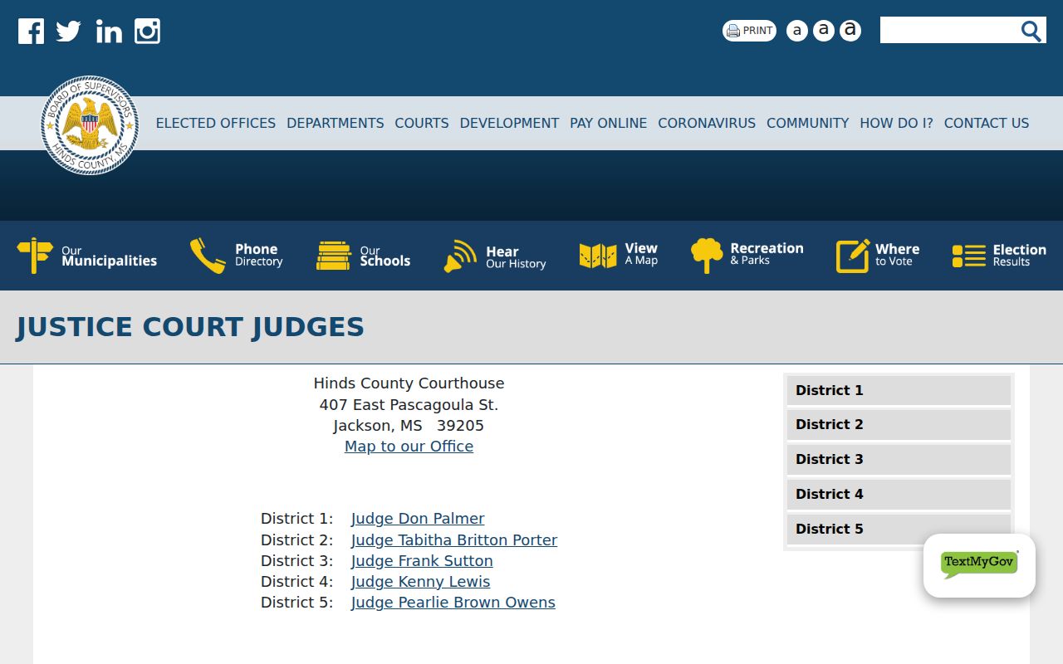1063x664 pixels.
Task: Open the LinkedIn icon
Action: (109, 32)
